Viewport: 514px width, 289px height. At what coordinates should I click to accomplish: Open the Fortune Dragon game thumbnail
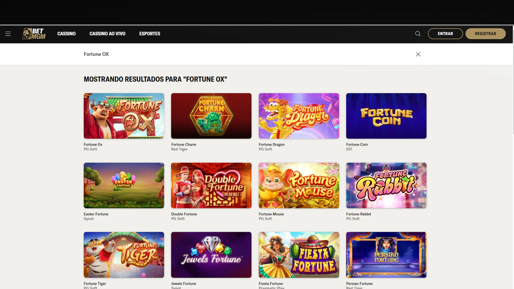(x=299, y=116)
